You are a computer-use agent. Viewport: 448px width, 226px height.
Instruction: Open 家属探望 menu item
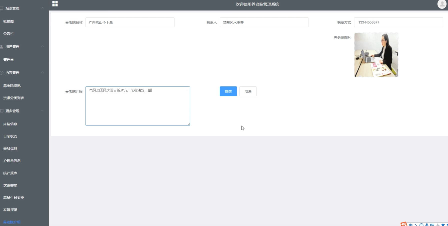tap(10, 210)
